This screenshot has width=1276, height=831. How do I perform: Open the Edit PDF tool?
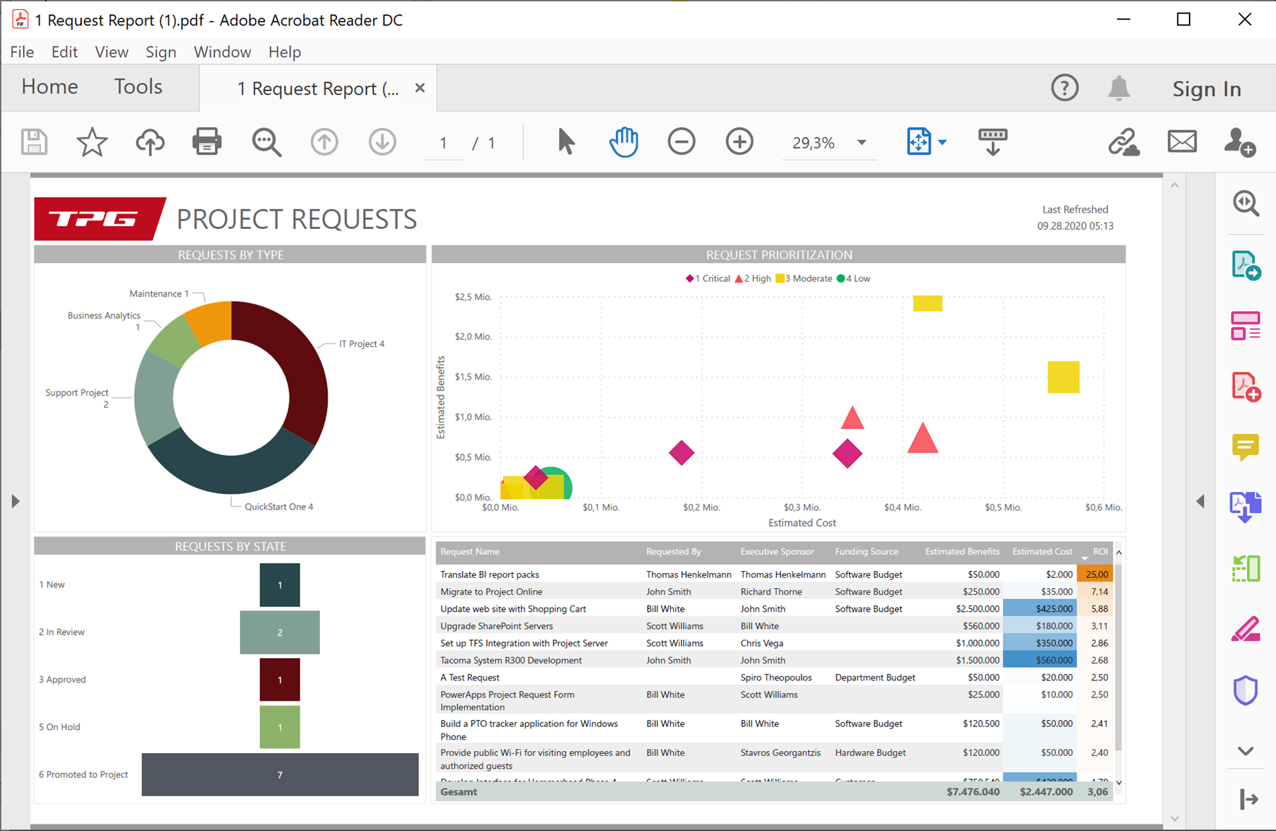1247,325
